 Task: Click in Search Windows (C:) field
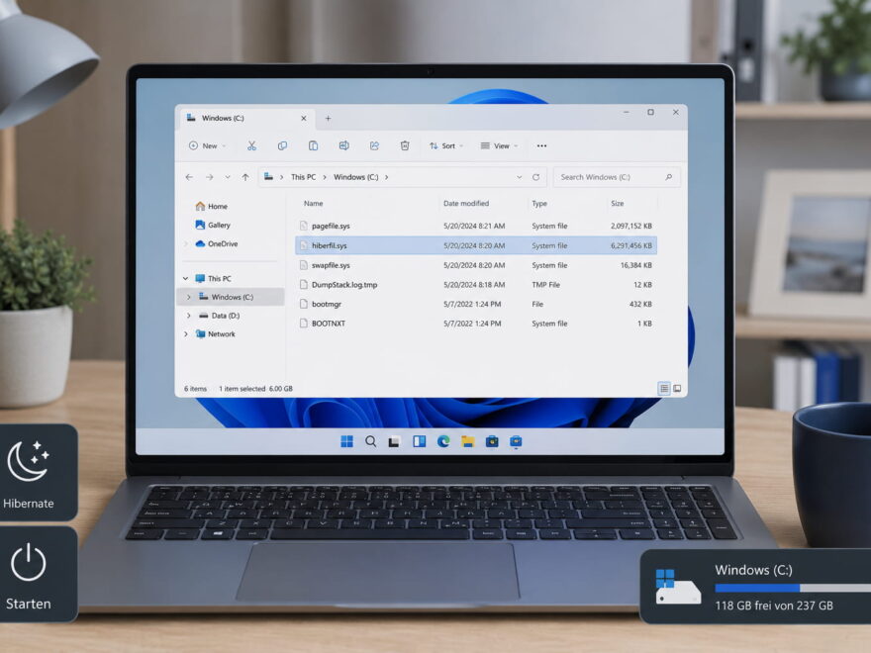(x=617, y=177)
